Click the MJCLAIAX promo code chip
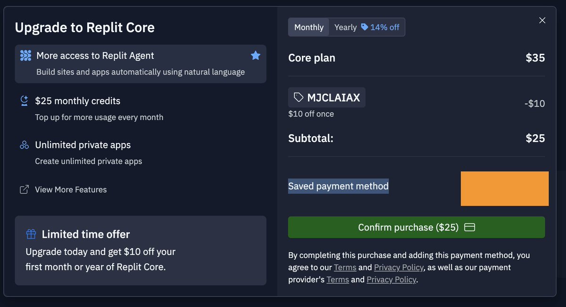This screenshot has width=566, height=307. pos(327,98)
